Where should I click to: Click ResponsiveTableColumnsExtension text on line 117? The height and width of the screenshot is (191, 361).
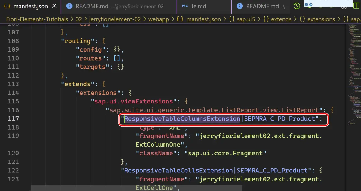point(183,119)
